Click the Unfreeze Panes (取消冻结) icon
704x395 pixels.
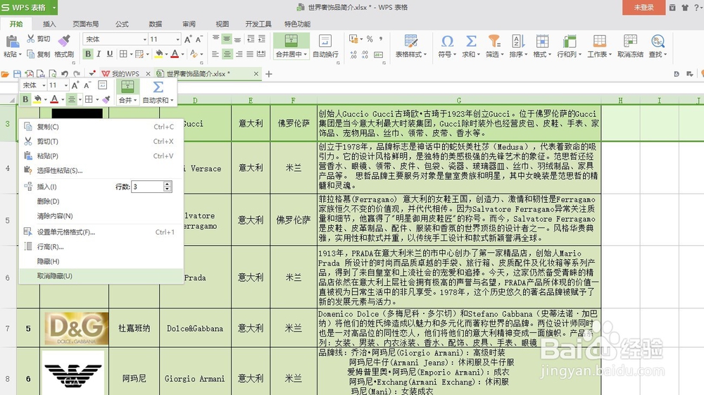[630, 41]
